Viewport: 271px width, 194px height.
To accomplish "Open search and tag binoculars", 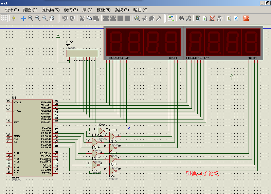I will click(181, 18).
